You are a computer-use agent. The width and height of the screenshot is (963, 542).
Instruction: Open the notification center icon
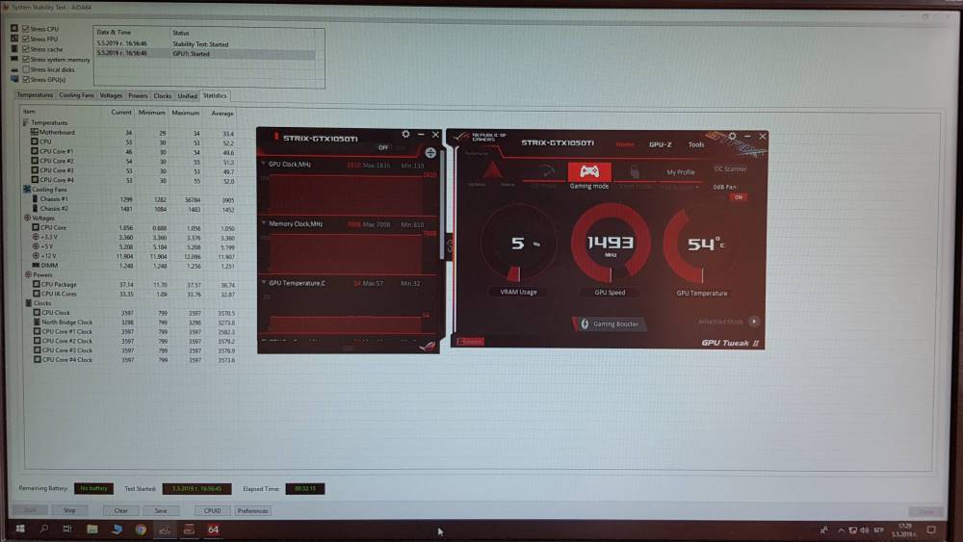pyautogui.click(x=931, y=529)
